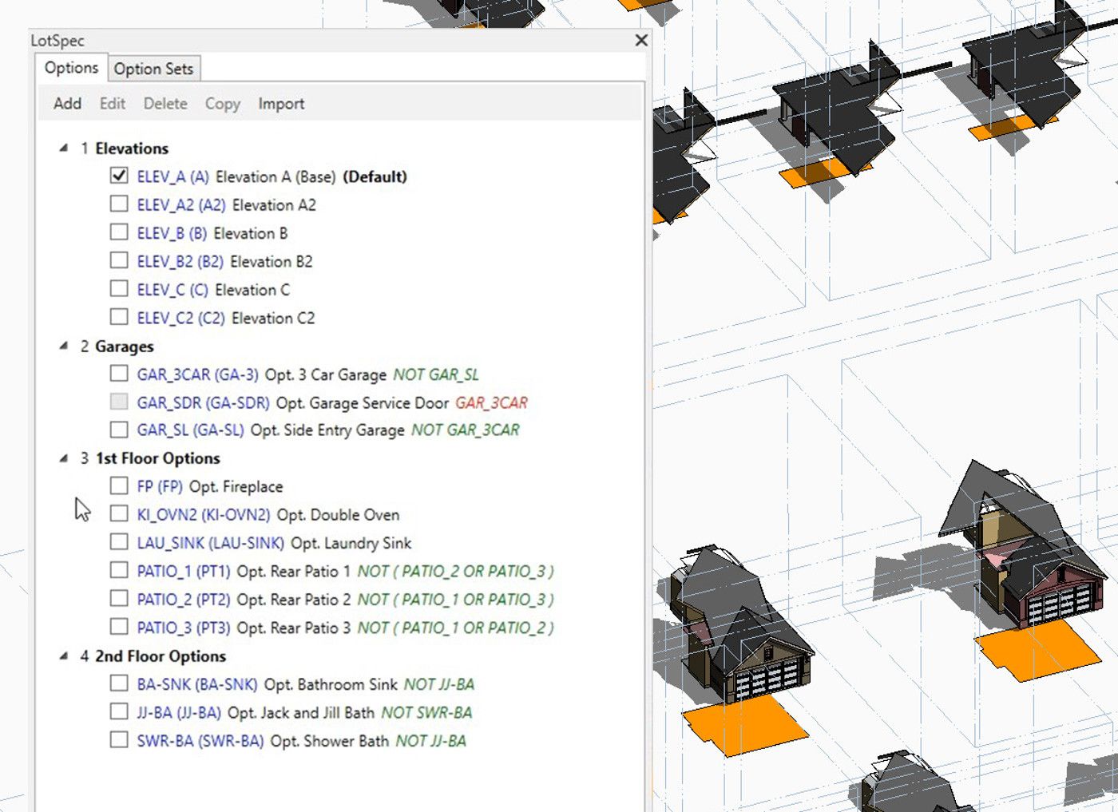This screenshot has width=1118, height=812.
Task: Check the FP fireplace option
Action: click(x=120, y=486)
